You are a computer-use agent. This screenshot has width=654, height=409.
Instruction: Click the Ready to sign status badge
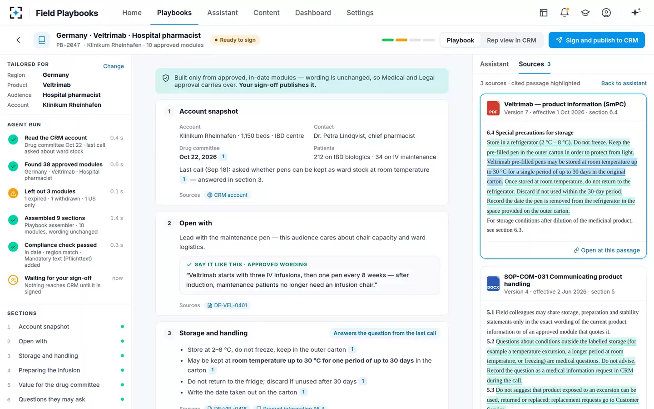(x=235, y=40)
